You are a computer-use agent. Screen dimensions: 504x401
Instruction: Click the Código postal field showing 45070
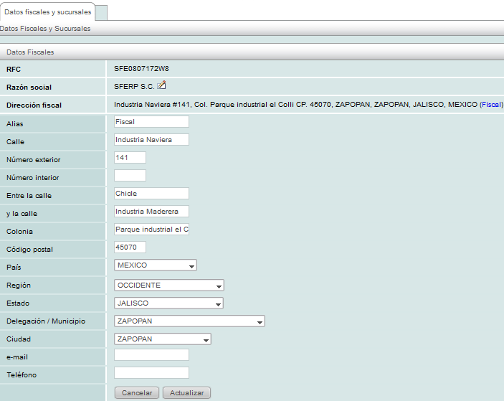(130, 247)
